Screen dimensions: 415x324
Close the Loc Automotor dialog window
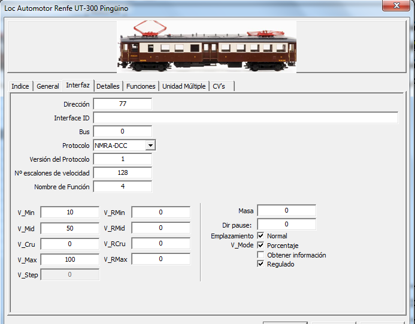tap(396, 5)
